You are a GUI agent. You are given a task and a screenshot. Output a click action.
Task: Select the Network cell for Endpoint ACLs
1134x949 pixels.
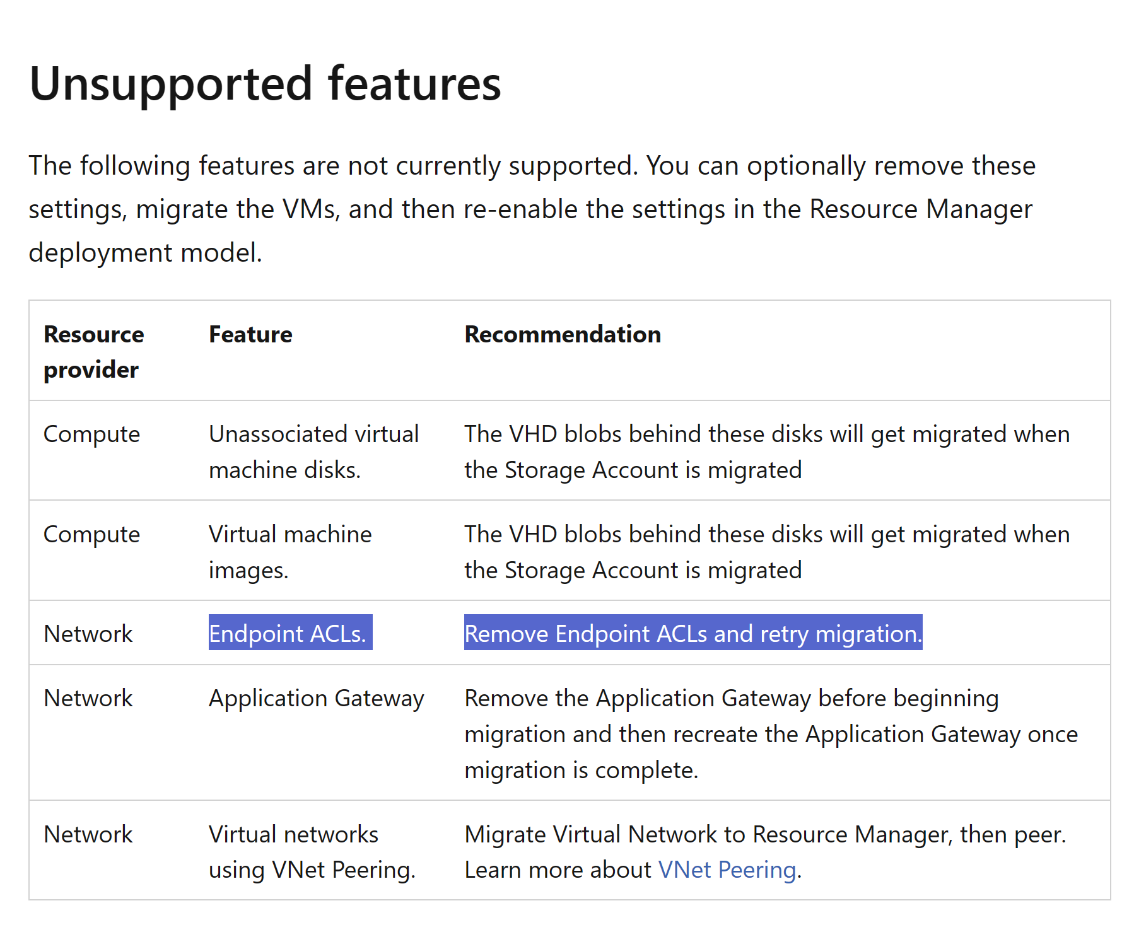pyautogui.click(x=88, y=634)
